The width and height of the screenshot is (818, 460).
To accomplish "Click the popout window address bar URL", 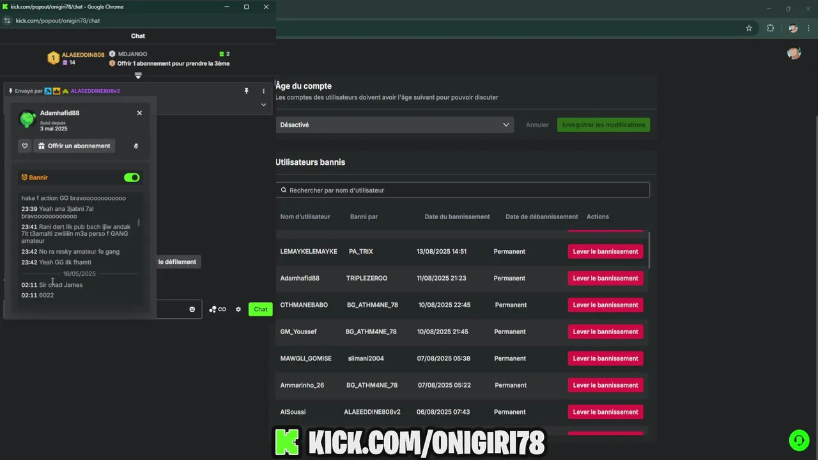I will pyautogui.click(x=58, y=20).
